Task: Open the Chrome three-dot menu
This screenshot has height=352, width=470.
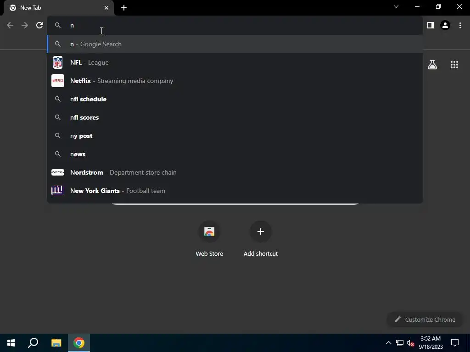Action: pos(460,26)
